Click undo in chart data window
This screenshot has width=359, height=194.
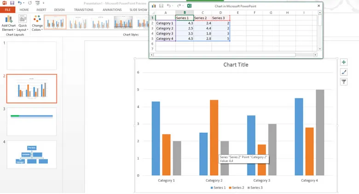(x=169, y=6)
